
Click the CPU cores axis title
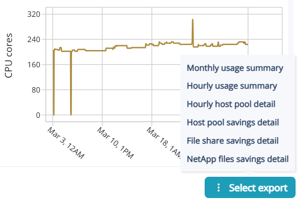coord(8,56)
